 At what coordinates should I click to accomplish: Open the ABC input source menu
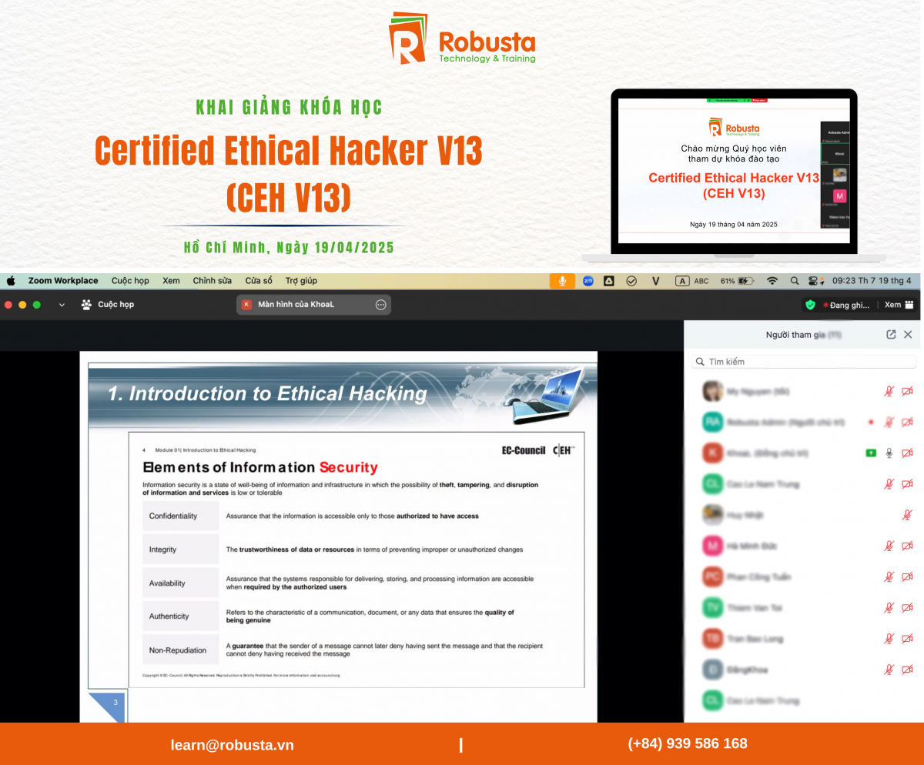[x=692, y=281]
